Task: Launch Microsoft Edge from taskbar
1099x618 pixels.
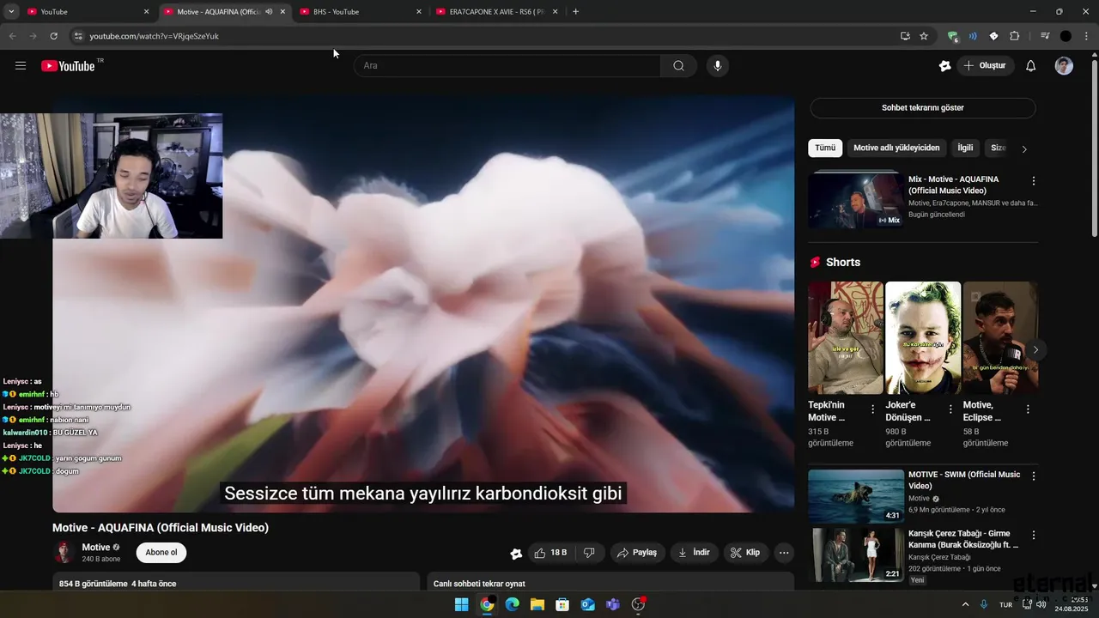Action: tap(512, 604)
